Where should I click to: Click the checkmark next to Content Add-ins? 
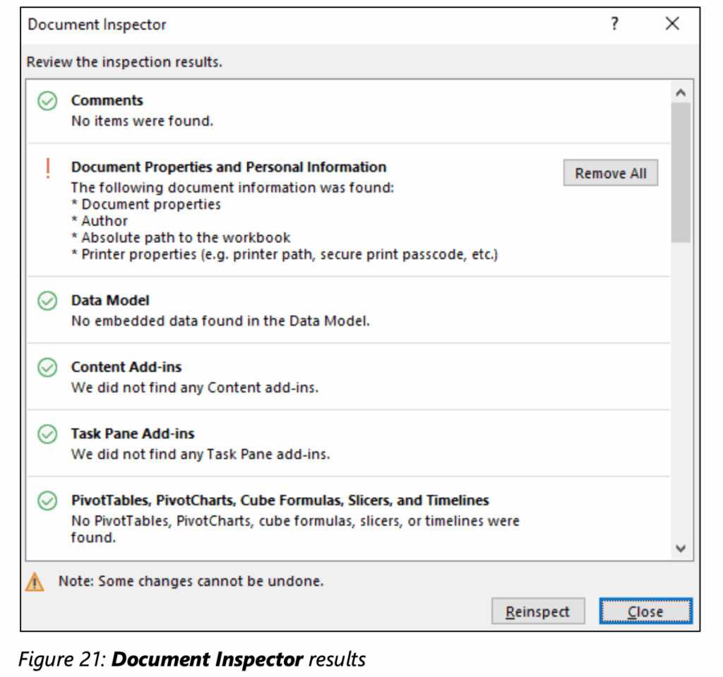(47, 368)
